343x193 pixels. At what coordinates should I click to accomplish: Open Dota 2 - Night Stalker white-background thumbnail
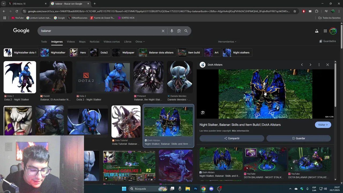tap(20, 77)
